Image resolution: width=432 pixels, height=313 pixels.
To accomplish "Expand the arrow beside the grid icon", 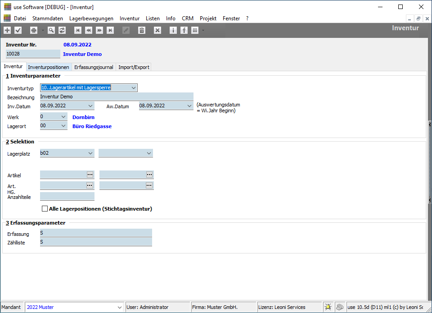I will (203, 30).
